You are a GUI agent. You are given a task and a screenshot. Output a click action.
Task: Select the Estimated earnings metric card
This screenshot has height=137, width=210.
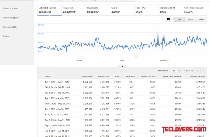click(x=49, y=10)
